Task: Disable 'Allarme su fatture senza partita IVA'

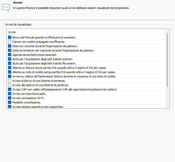Action: 10,68
